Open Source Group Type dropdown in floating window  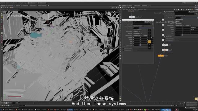[x=138, y=26]
